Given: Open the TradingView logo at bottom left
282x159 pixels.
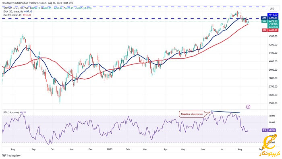Looking at the screenshot, I should (11, 156).
